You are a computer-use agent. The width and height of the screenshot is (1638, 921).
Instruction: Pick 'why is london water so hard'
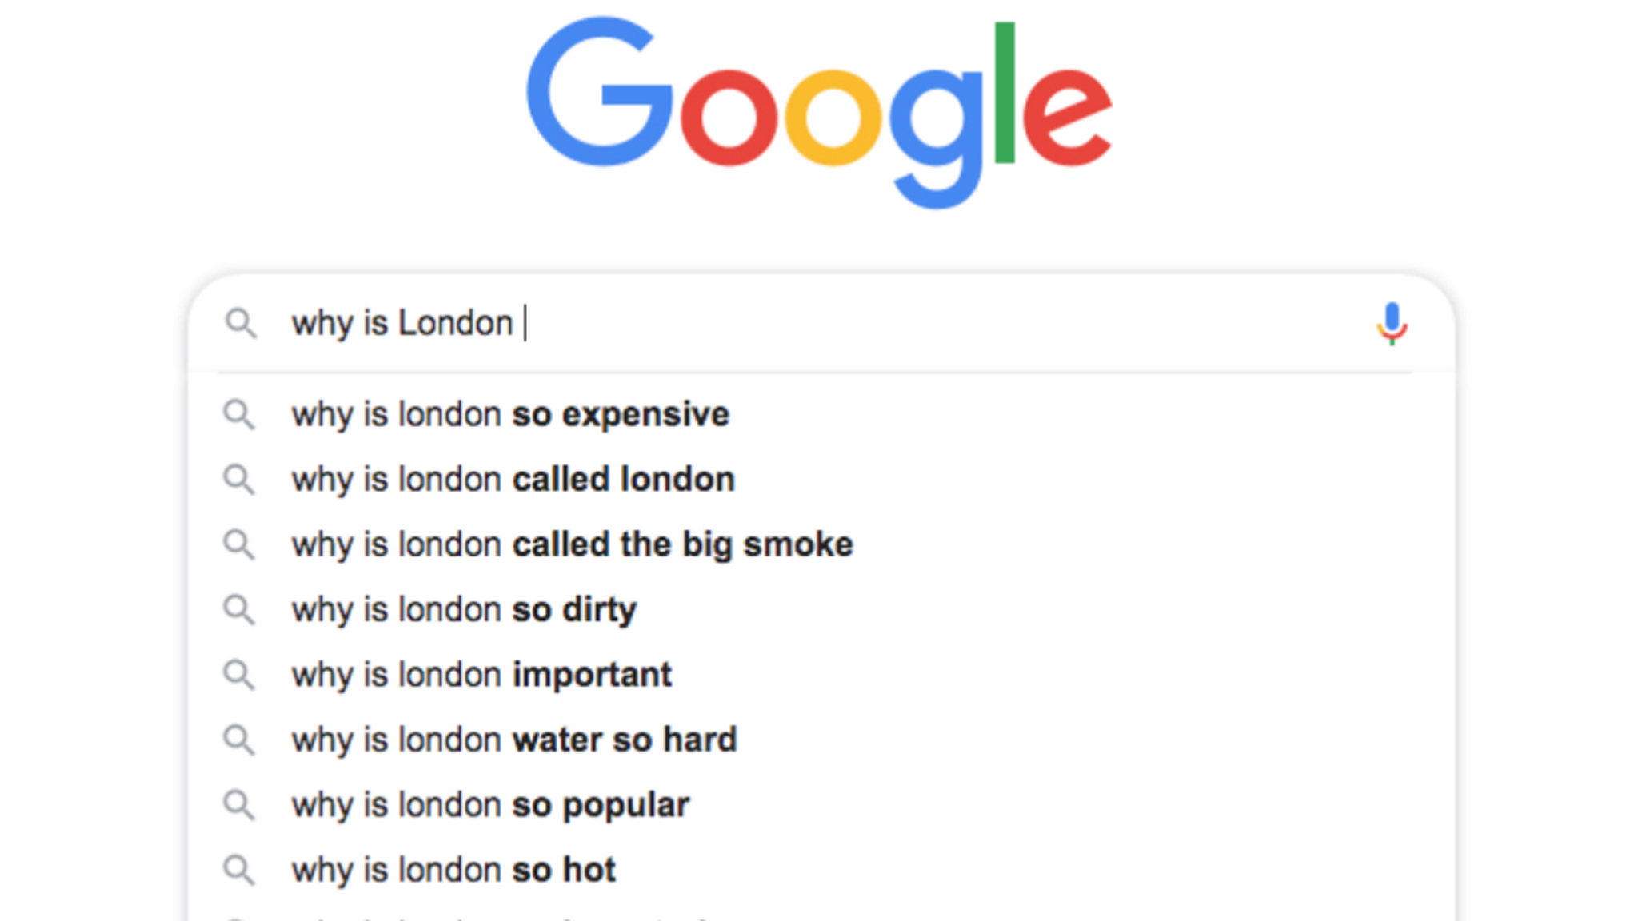513,740
